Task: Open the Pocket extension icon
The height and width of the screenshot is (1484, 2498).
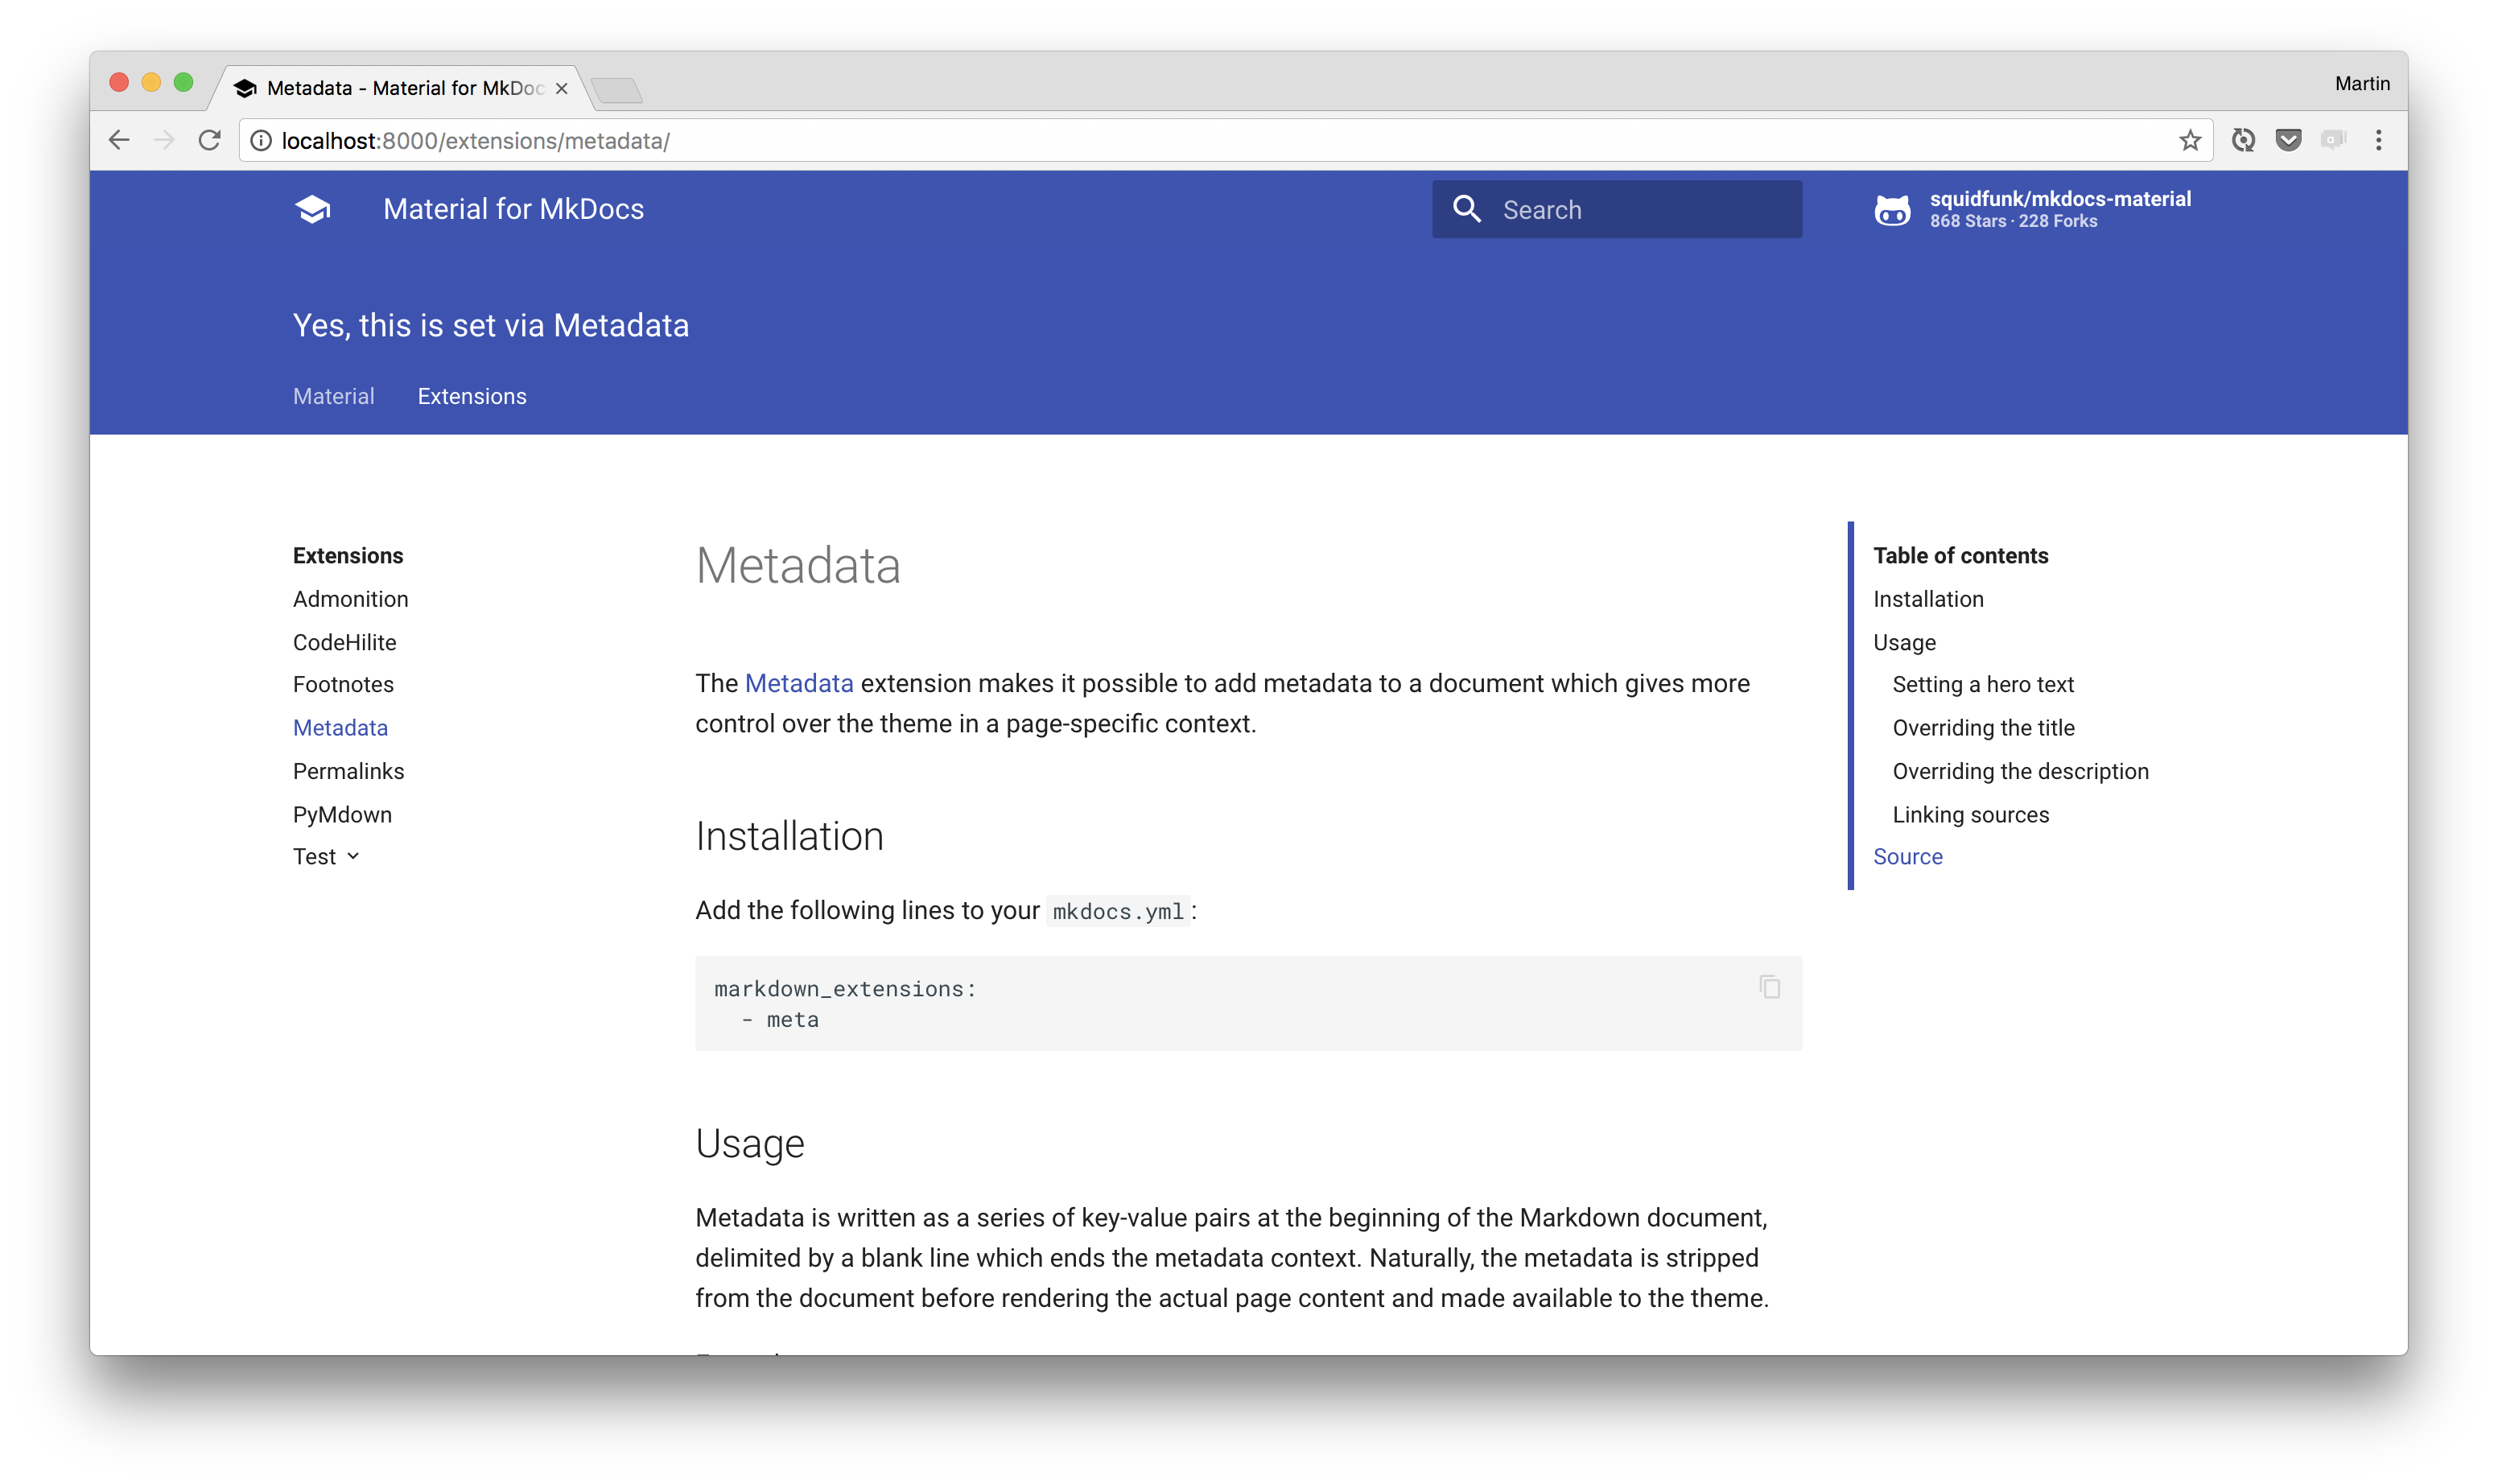Action: point(2288,141)
